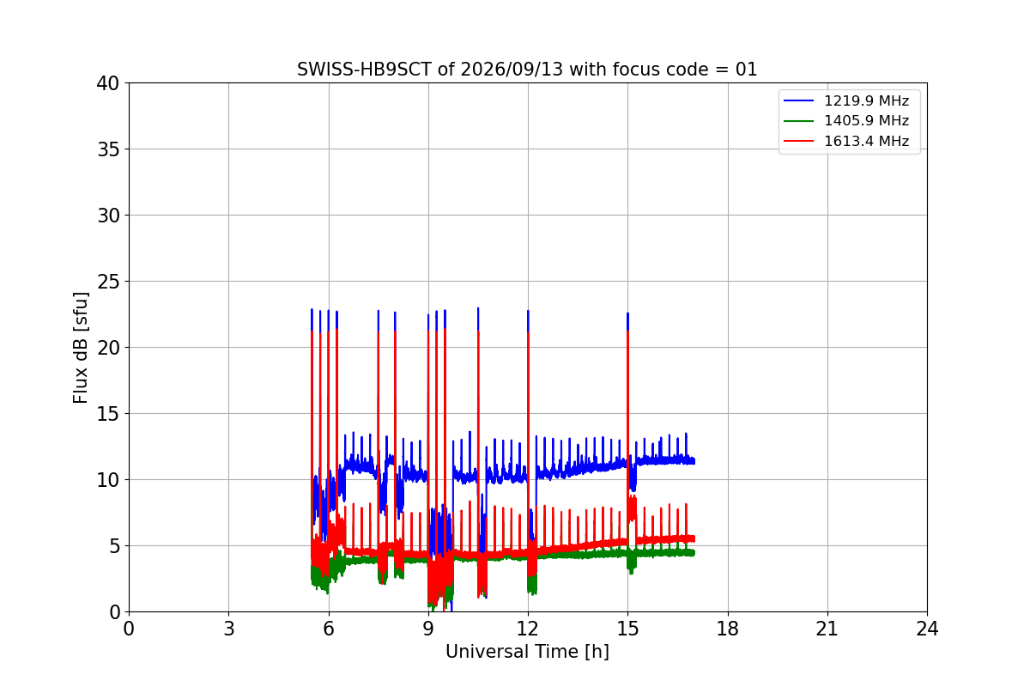
Task: Click the red spike peak at 15 hours
Action: [628, 332]
